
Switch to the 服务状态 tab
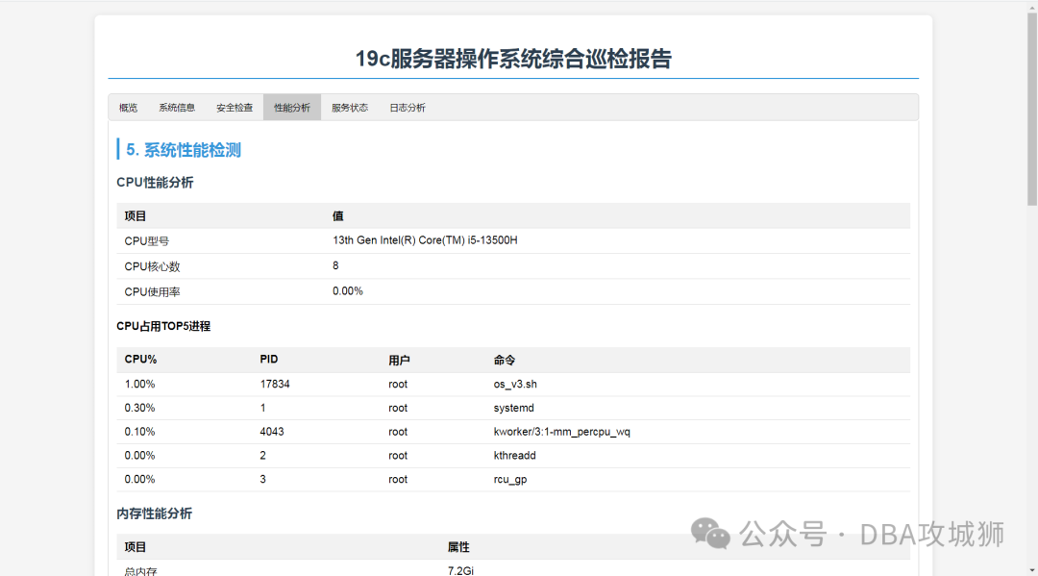tap(350, 108)
